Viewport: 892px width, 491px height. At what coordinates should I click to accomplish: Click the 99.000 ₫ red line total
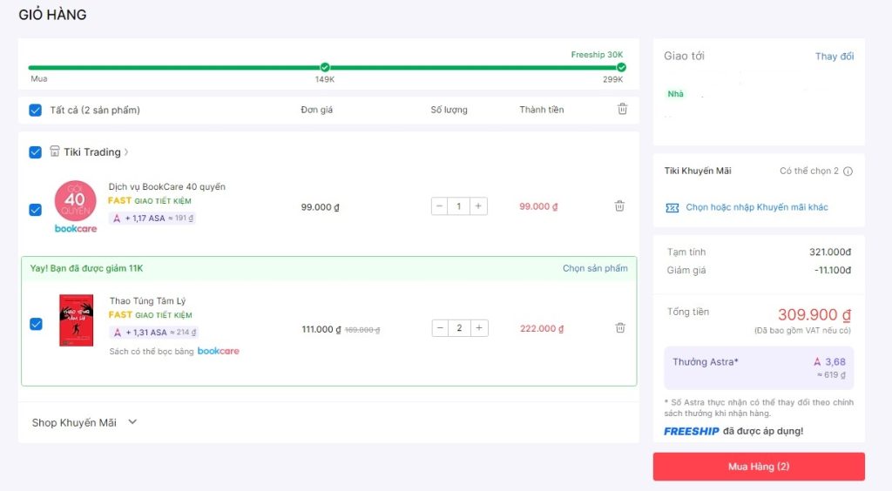[x=538, y=206]
